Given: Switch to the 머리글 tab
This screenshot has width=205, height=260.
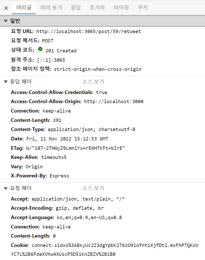Looking at the screenshot, I should click(x=24, y=8).
